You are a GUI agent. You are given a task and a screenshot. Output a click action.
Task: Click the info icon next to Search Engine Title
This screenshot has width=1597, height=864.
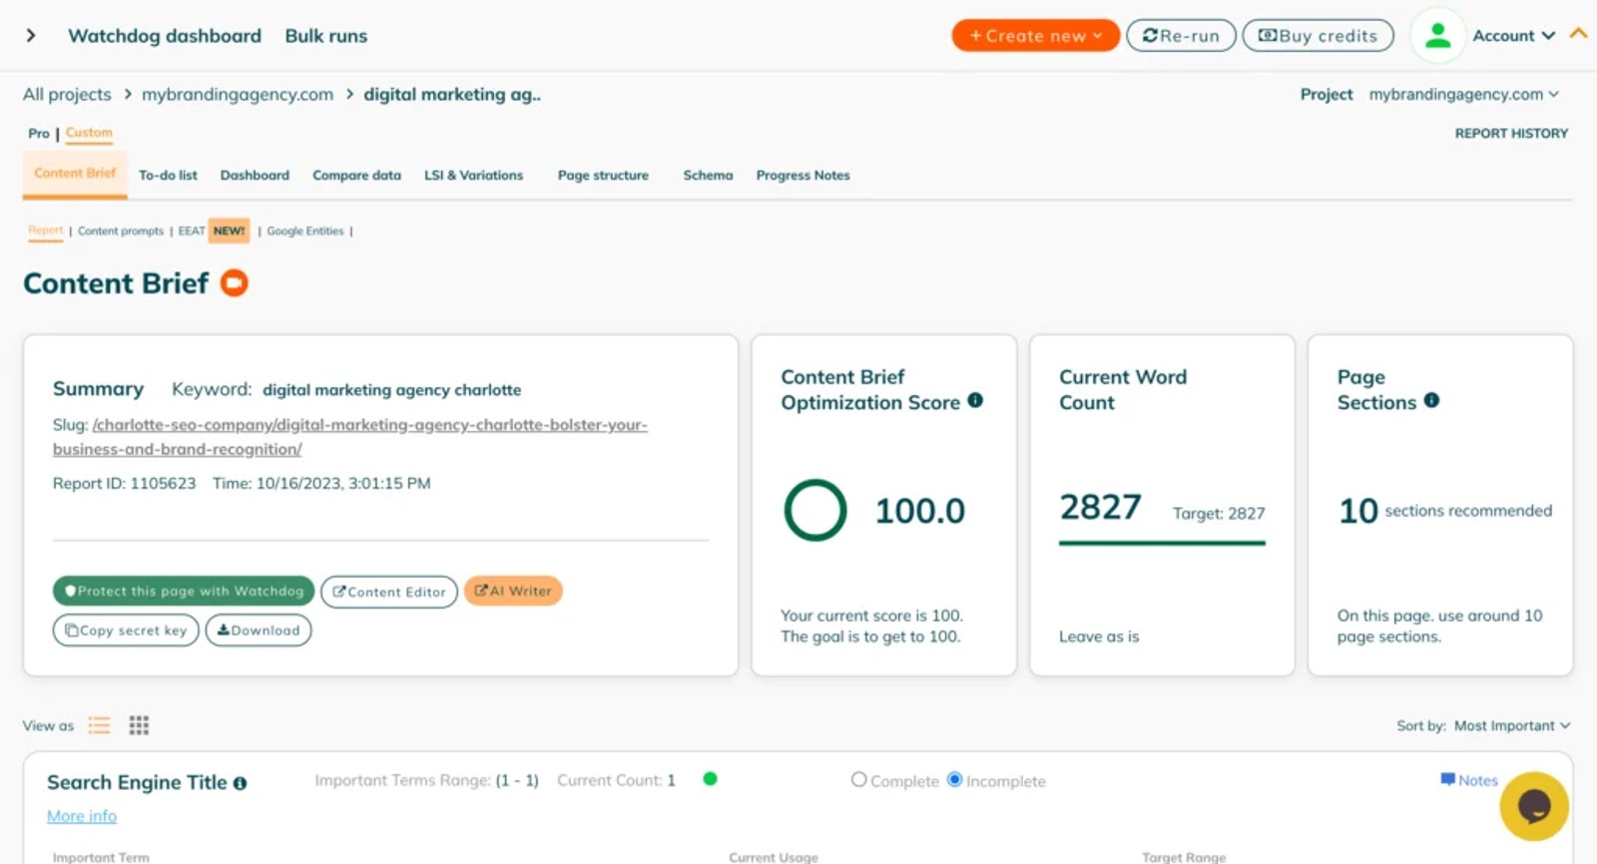click(240, 783)
